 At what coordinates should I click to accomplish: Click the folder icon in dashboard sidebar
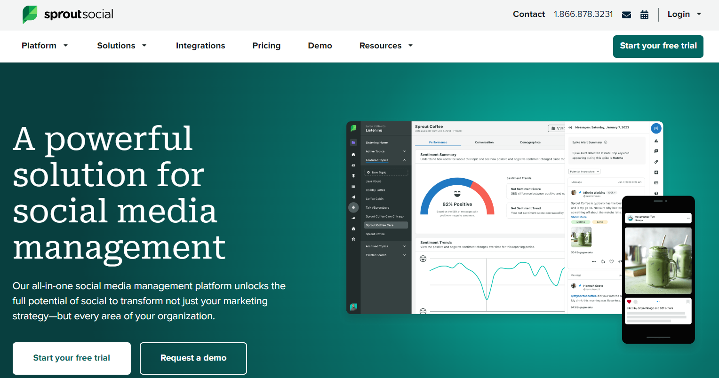[x=353, y=142]
